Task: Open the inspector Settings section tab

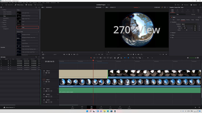Action: tap(193, 14)
